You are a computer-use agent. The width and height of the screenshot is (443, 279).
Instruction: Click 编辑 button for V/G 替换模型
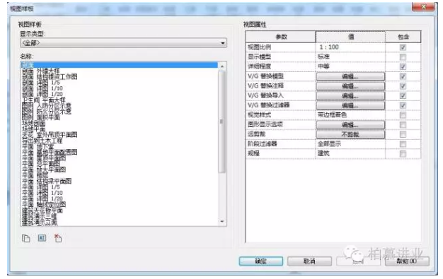(350, 76)
